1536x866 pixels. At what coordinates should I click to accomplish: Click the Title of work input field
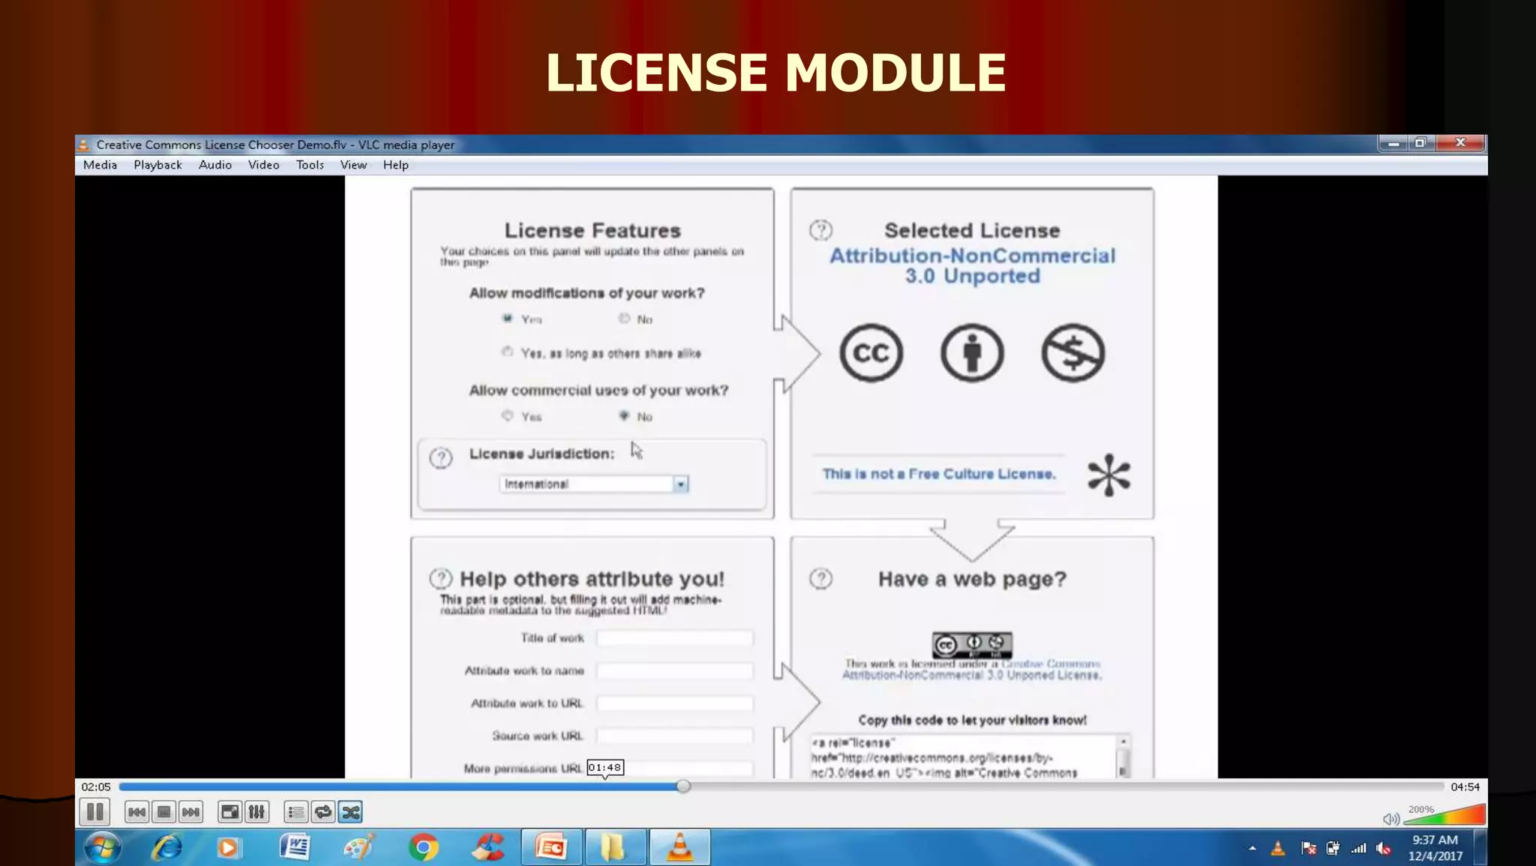pyautogui.click(x=674, y=638)
